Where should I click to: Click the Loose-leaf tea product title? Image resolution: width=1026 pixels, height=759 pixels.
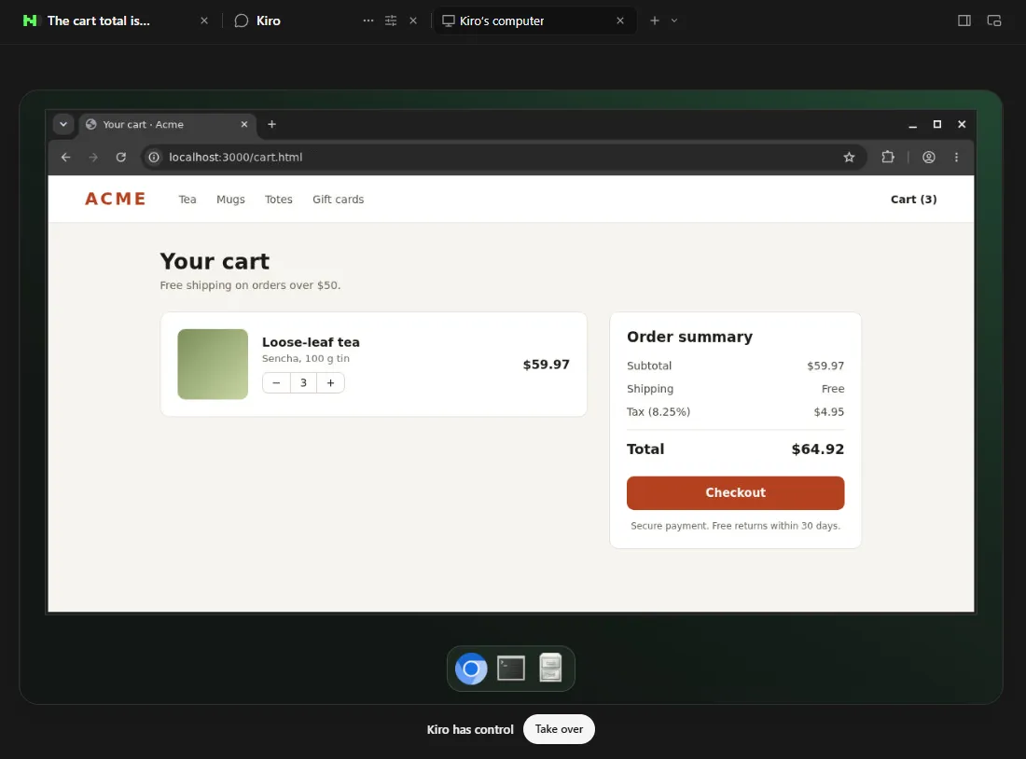point(311,342)
